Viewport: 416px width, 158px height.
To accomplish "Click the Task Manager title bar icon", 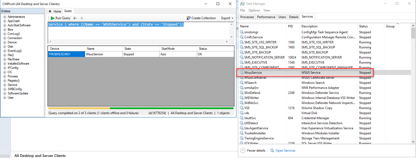I will coord(242,4).
